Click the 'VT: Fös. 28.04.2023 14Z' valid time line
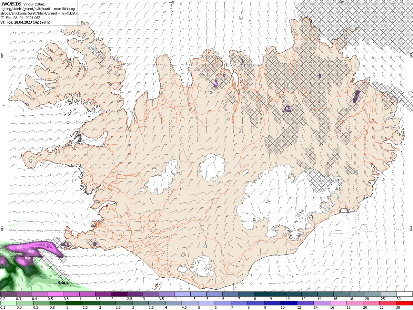This screenshot has height=310, width=413. click(25, 22)
